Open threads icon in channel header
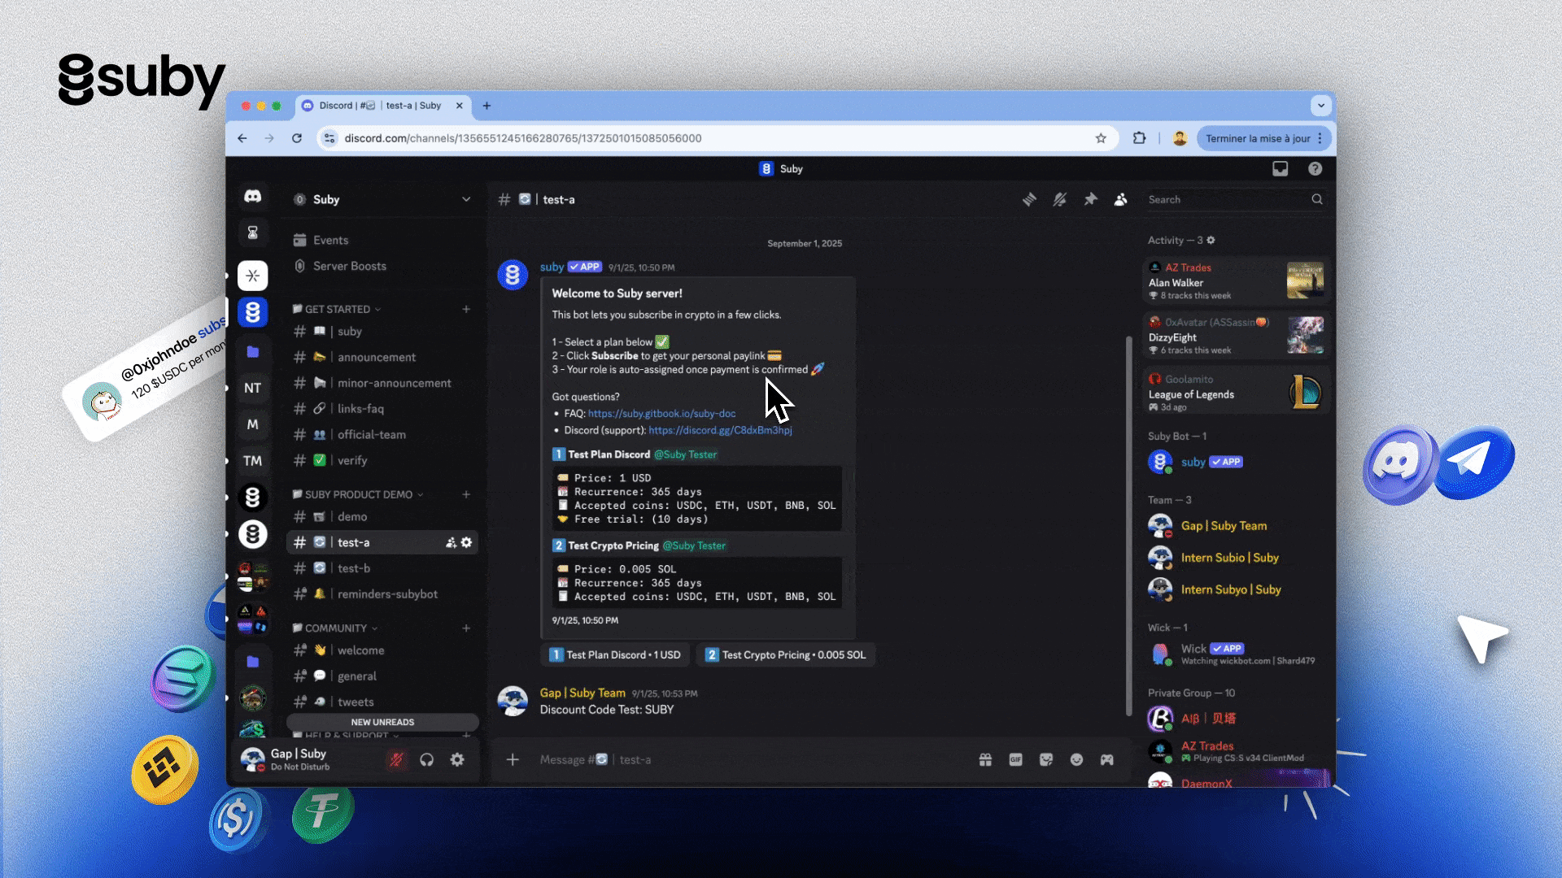This screenshot has width=1562, height=878. [1029, 199]
